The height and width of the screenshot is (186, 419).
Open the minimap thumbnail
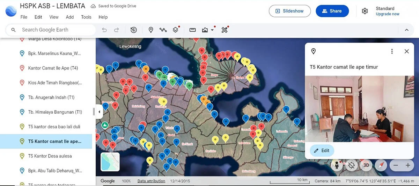click(x=110, y=162)
